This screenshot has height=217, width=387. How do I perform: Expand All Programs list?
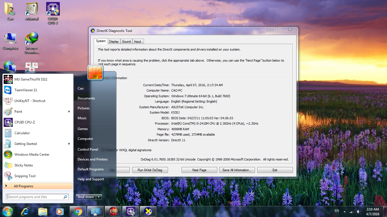[x=24, y=186]
